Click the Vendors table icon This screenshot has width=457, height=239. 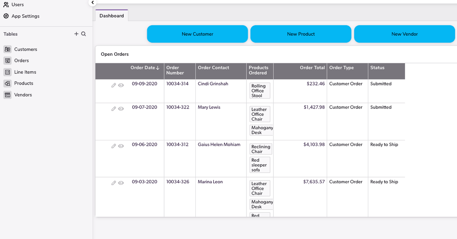point(8,95)
